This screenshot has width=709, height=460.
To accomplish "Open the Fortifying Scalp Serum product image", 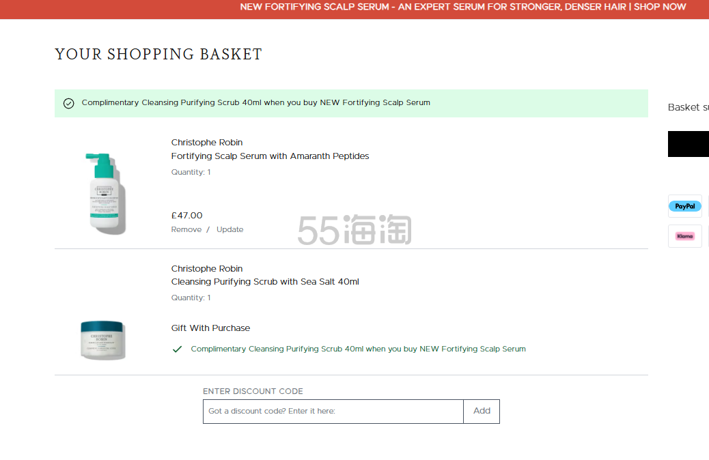I will (105, 192).
